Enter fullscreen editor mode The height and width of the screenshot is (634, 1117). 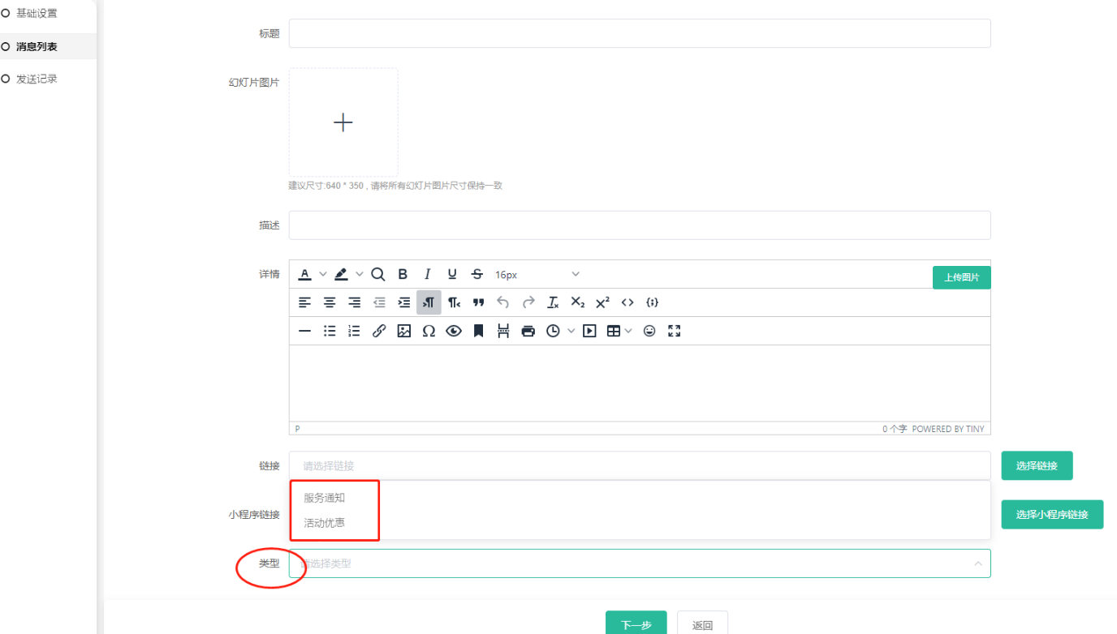click(674, 331)
